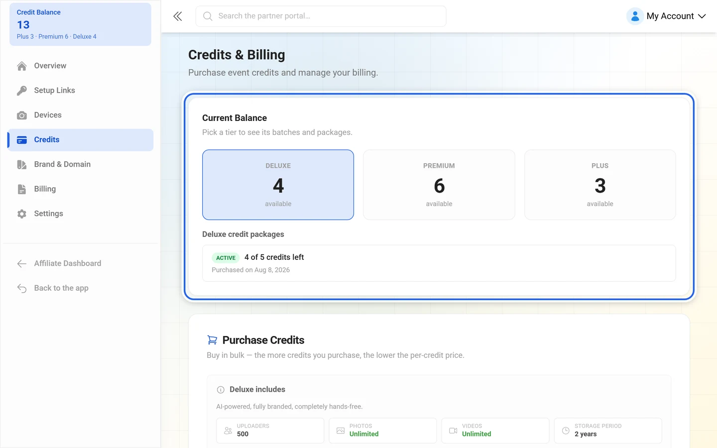
Task: Click 'Purchased on Aug 8, 2026' text
Action: click(251, 270)
